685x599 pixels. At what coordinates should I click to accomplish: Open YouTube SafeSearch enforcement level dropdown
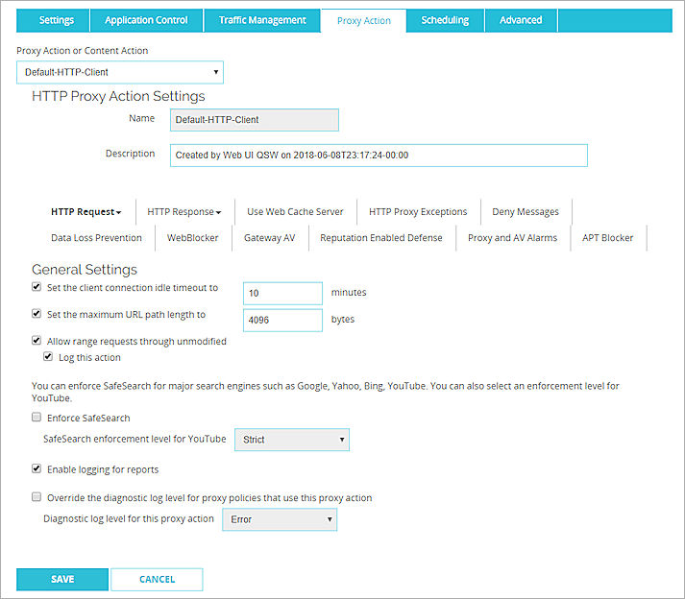click(292, 440)
